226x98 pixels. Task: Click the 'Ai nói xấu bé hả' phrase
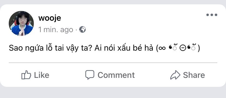click(124, 48)
